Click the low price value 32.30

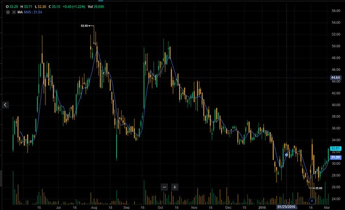42,6
